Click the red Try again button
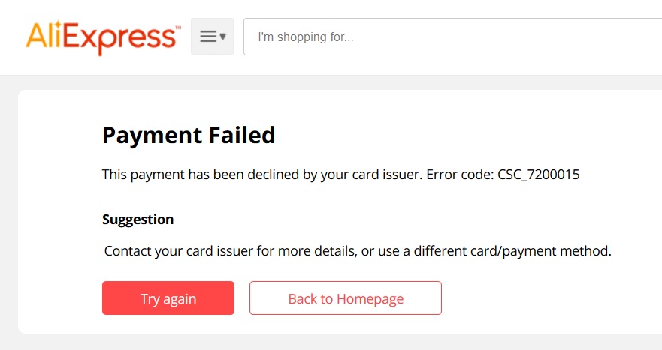The width and height of the screenshot is (662, 350). [x=168, y=298]
